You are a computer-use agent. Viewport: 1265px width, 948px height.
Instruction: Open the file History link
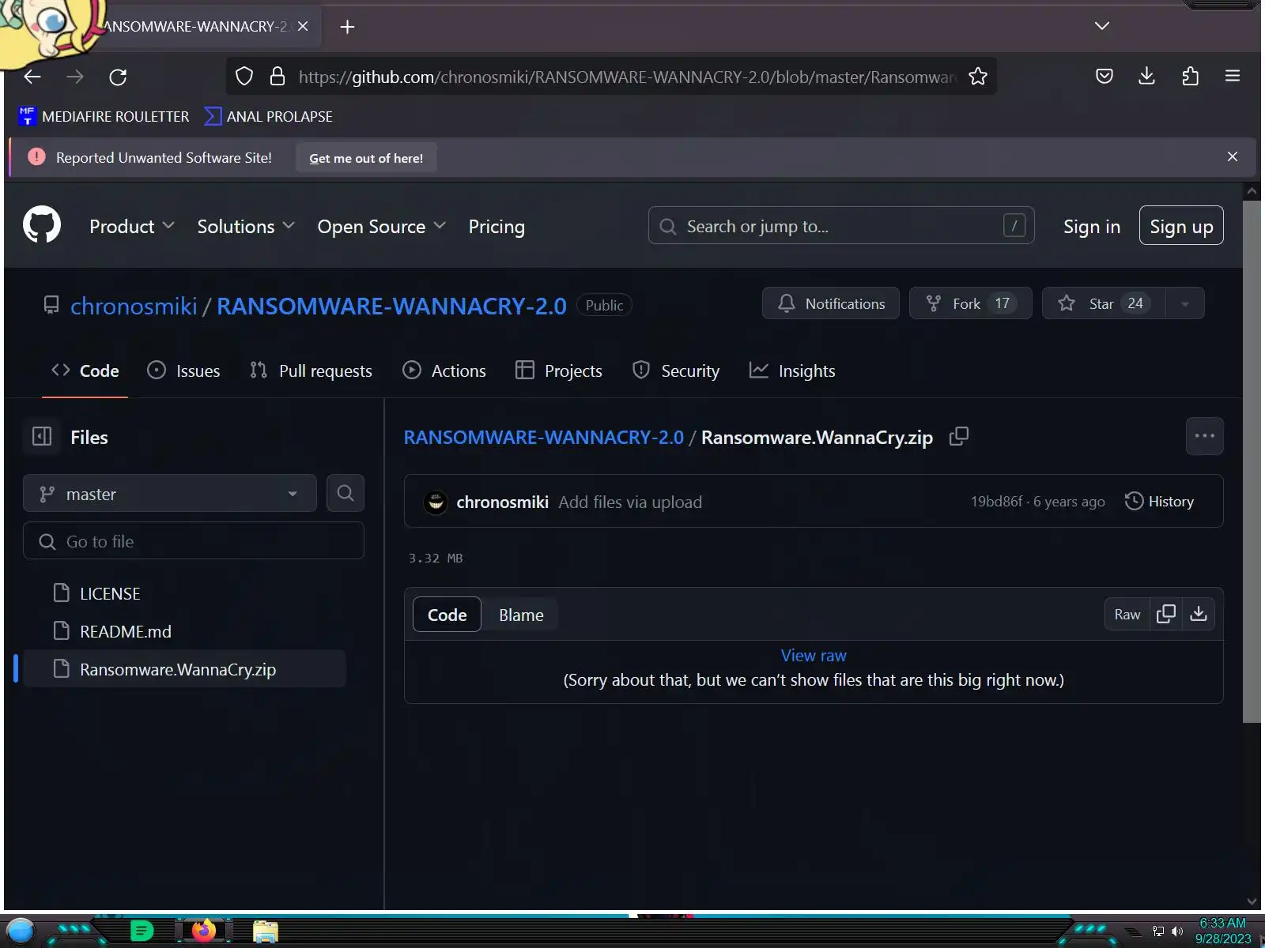point(1159,502)
